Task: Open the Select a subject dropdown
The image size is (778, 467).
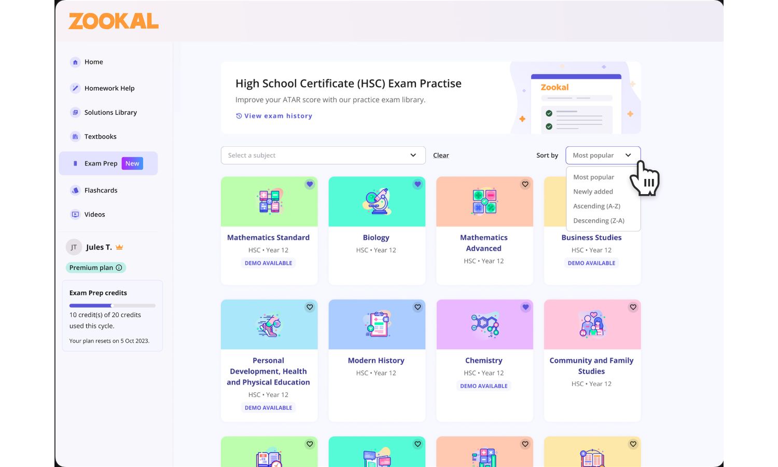Action: click(323, 155)
